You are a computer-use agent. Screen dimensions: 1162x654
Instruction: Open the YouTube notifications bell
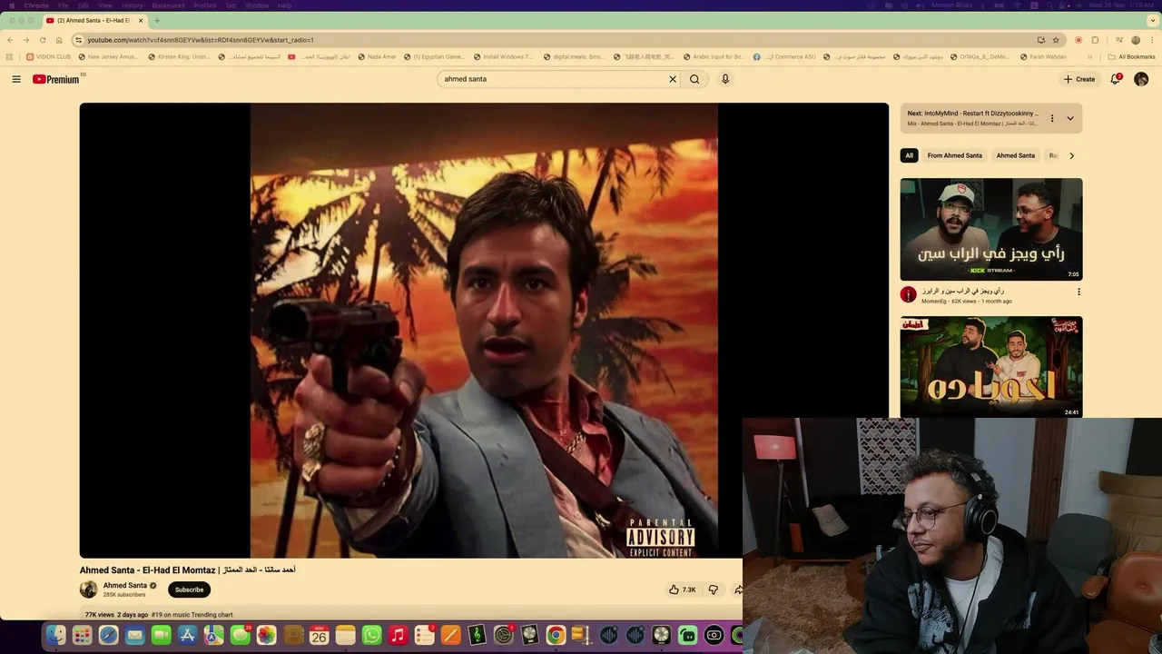coord(1116,79)
